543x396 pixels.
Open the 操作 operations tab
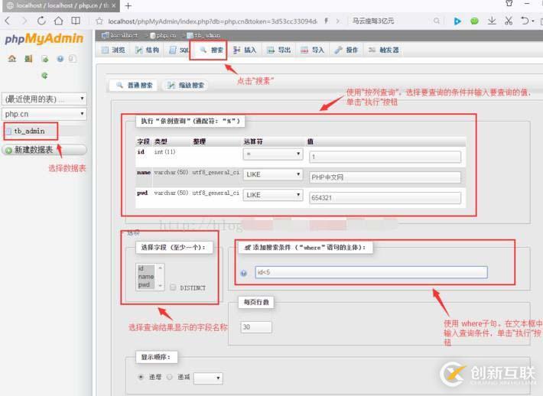click(x=346, y=50)
